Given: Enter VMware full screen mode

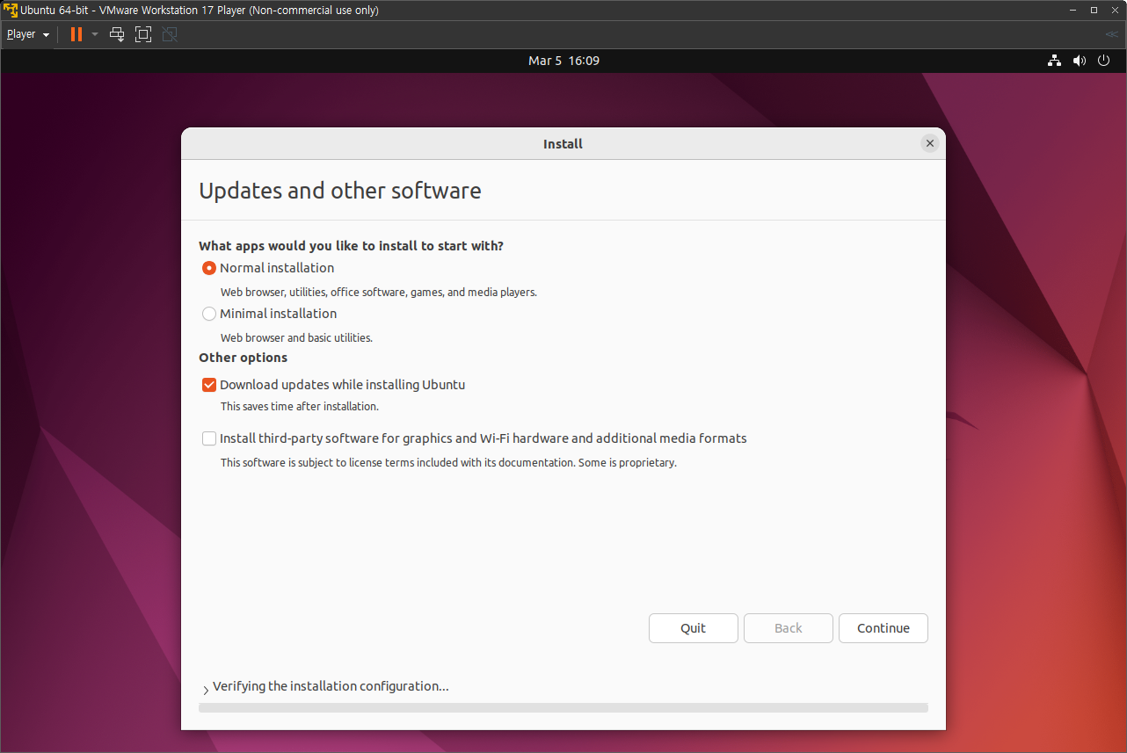Looking at the screenshot, I should click(143, 34).
